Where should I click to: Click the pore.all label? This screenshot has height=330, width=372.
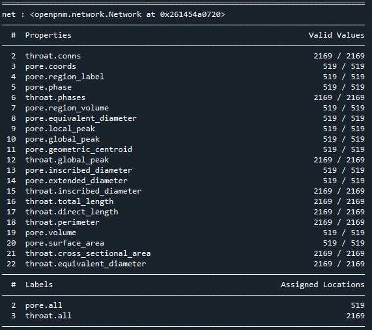(x=44, y=305)
